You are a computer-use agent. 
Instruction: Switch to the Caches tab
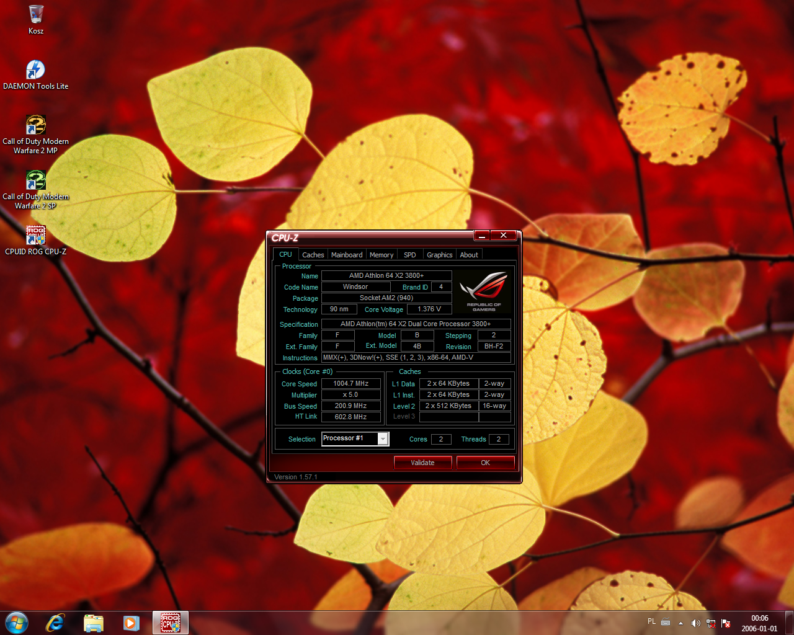point(313,255)
